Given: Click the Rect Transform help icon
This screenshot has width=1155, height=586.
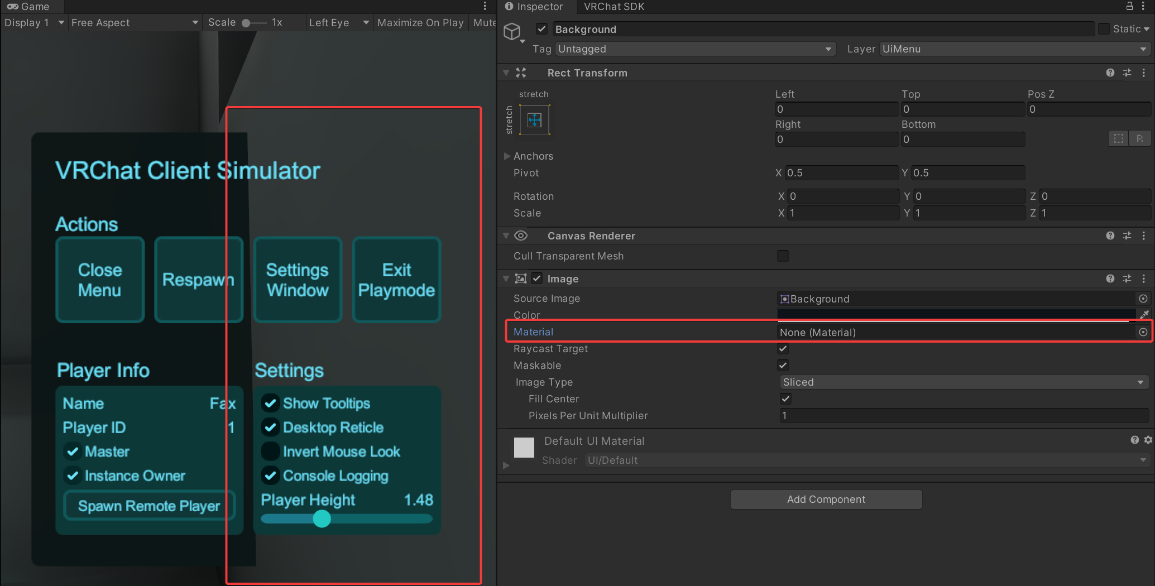Looking at the screenshot, I should coord(1110,73).
